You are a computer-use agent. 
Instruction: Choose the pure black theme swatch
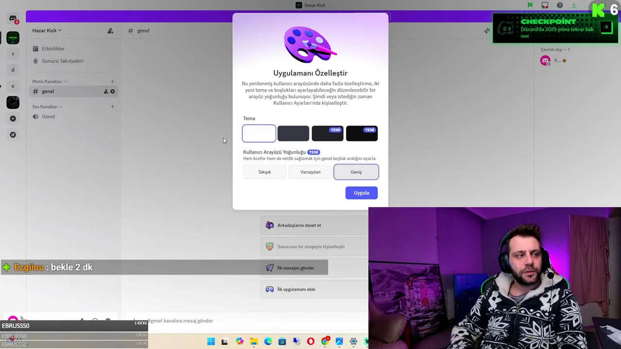coord(362,133)
